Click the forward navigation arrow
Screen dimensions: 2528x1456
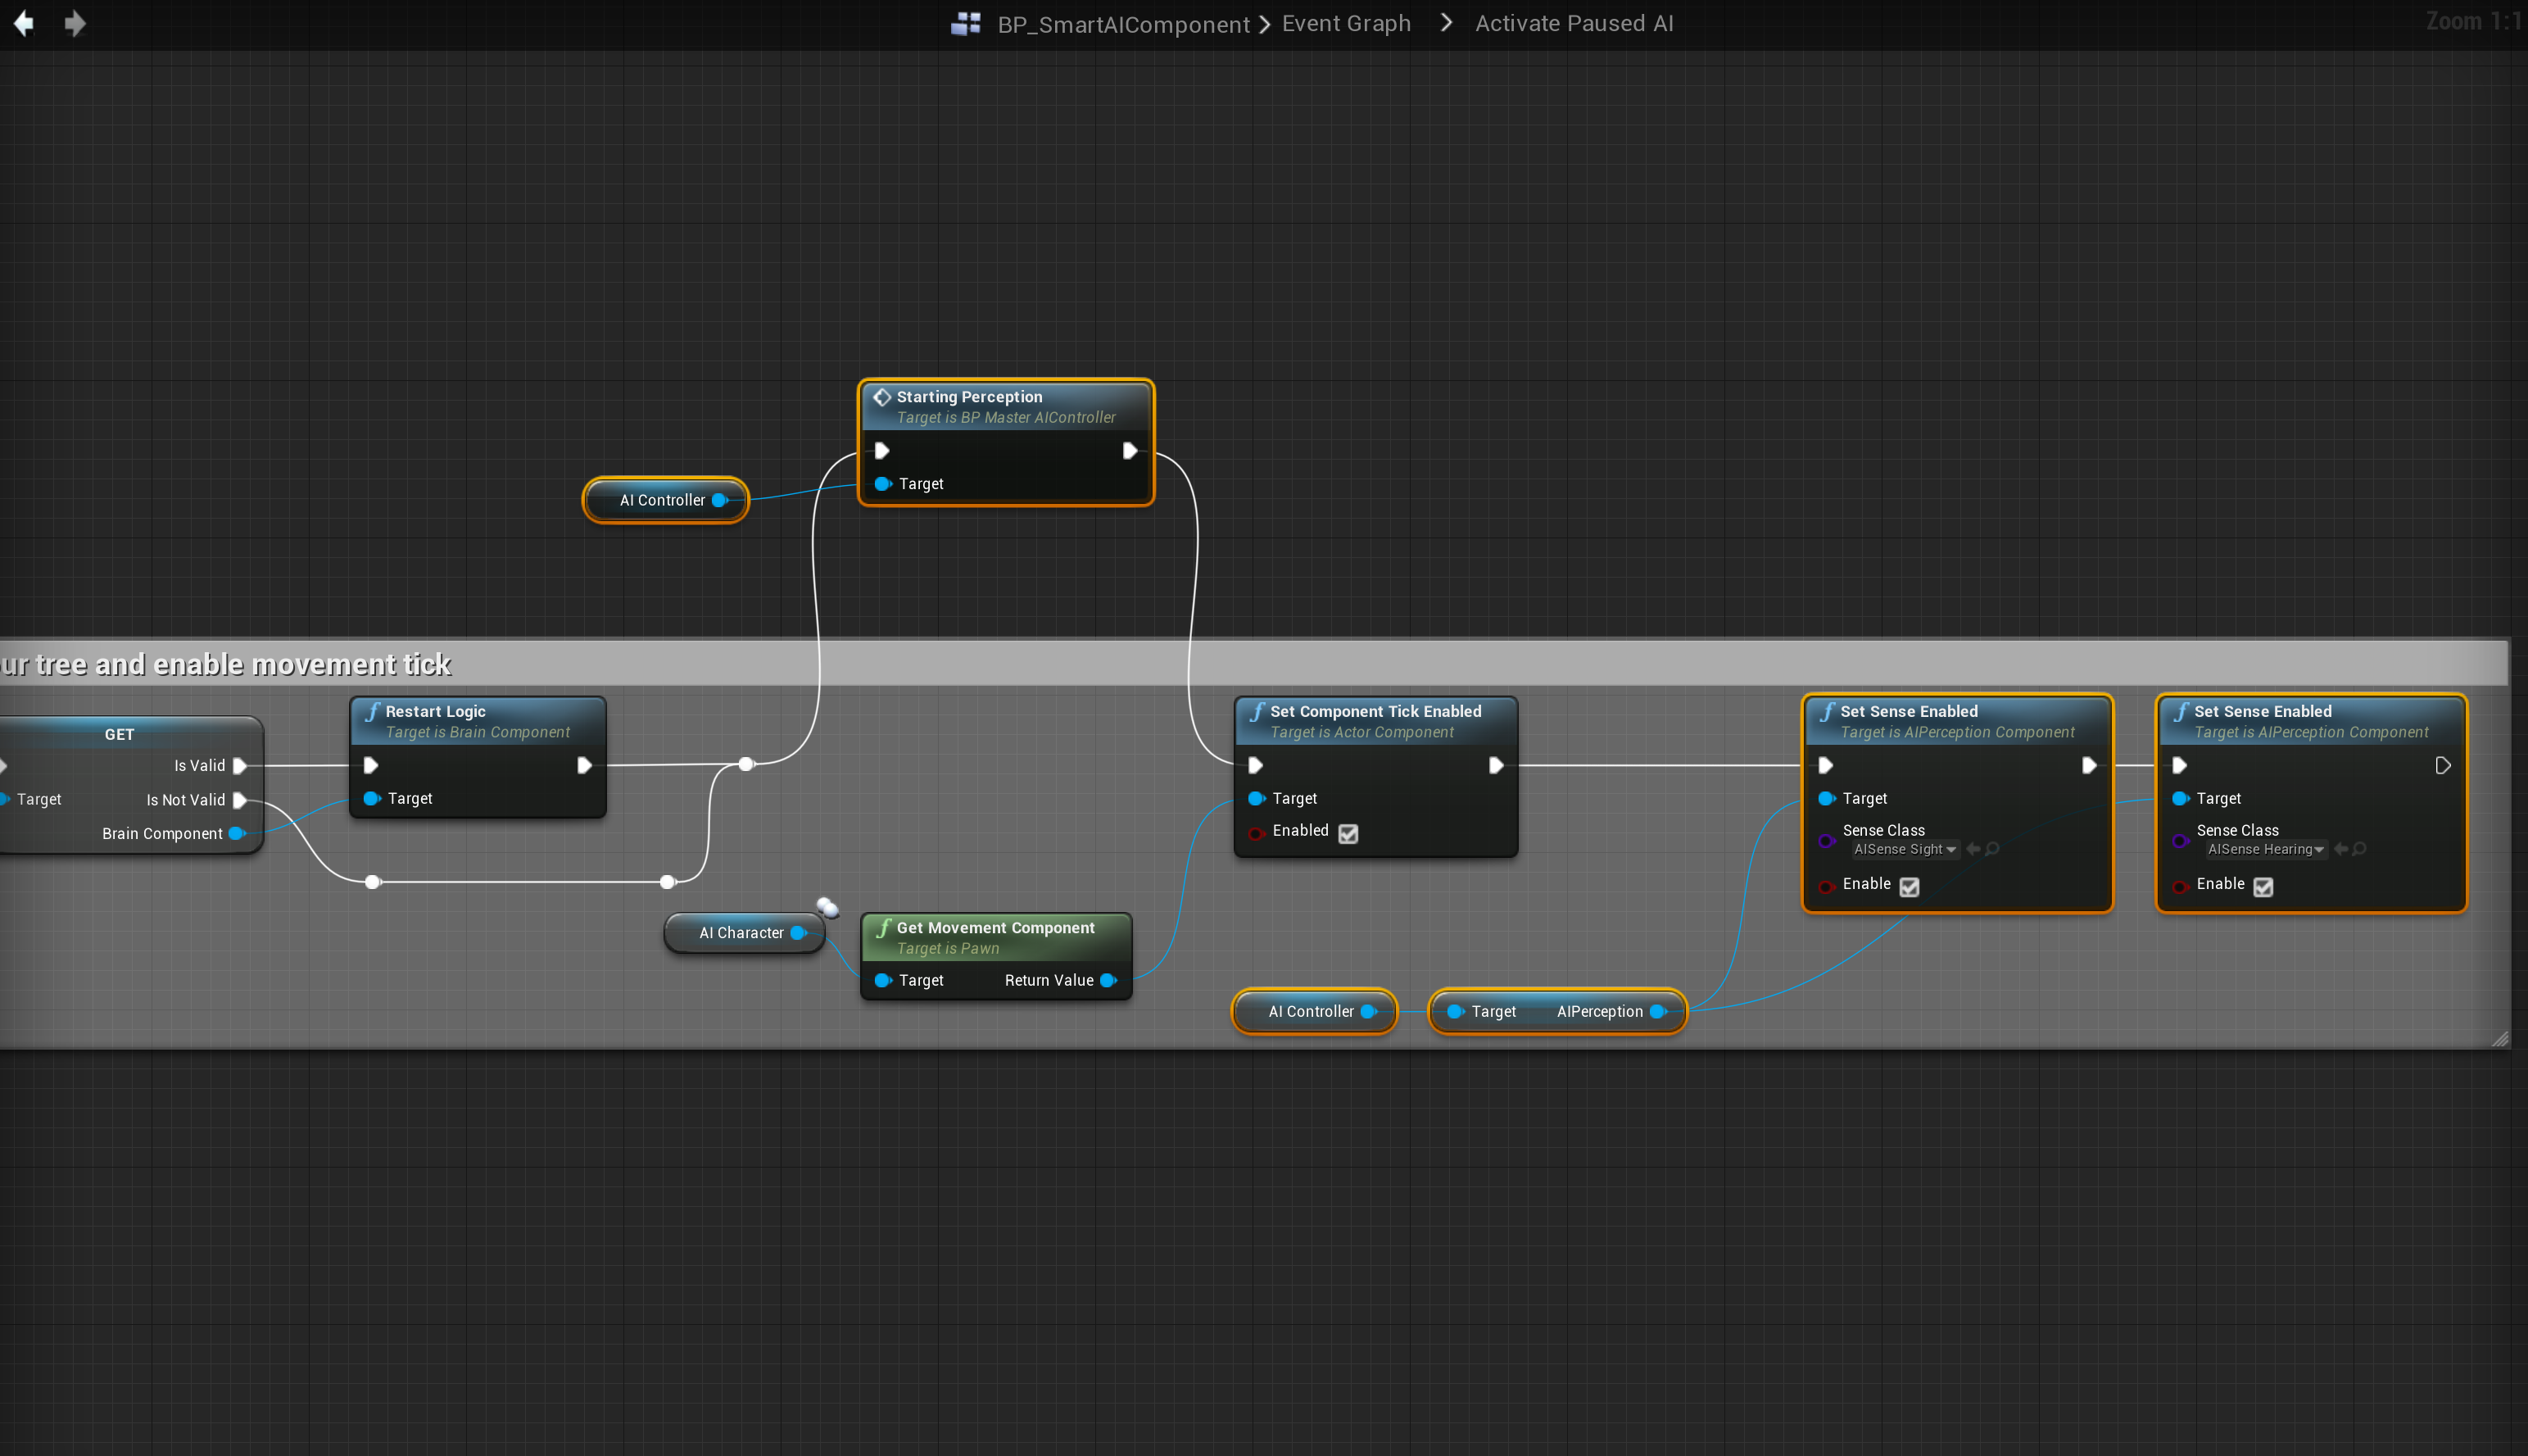(75, 23)
